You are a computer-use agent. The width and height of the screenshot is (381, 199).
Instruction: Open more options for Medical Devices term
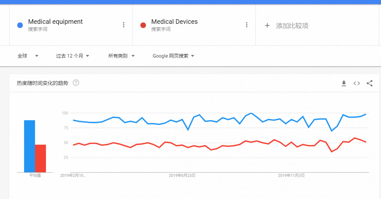pos(246,25)
